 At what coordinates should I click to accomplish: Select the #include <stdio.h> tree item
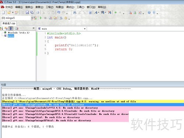pyautogui.click(x=19, y=33)
